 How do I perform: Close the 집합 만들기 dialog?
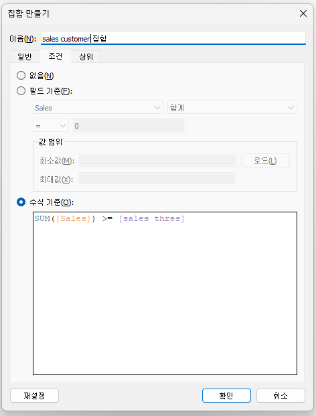[303, 13]
